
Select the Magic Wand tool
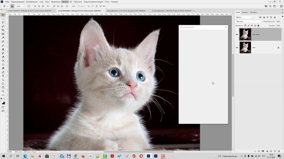[3, 26]
